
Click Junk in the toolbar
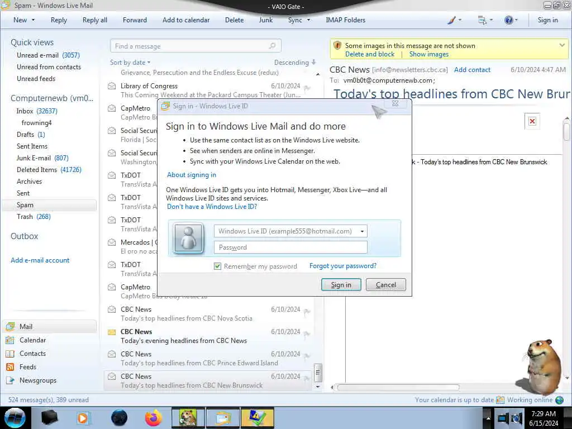(x=265, y=20)
